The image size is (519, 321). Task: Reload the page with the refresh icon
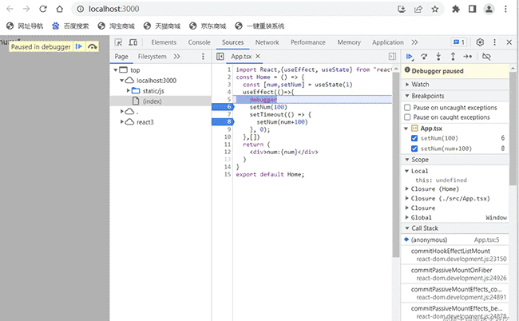coord(43,9)
